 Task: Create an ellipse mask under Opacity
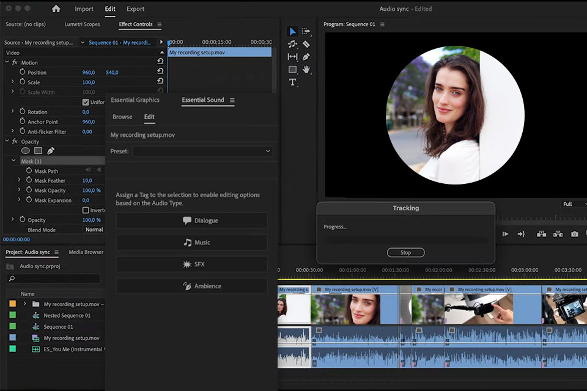[x=26, y=151]
